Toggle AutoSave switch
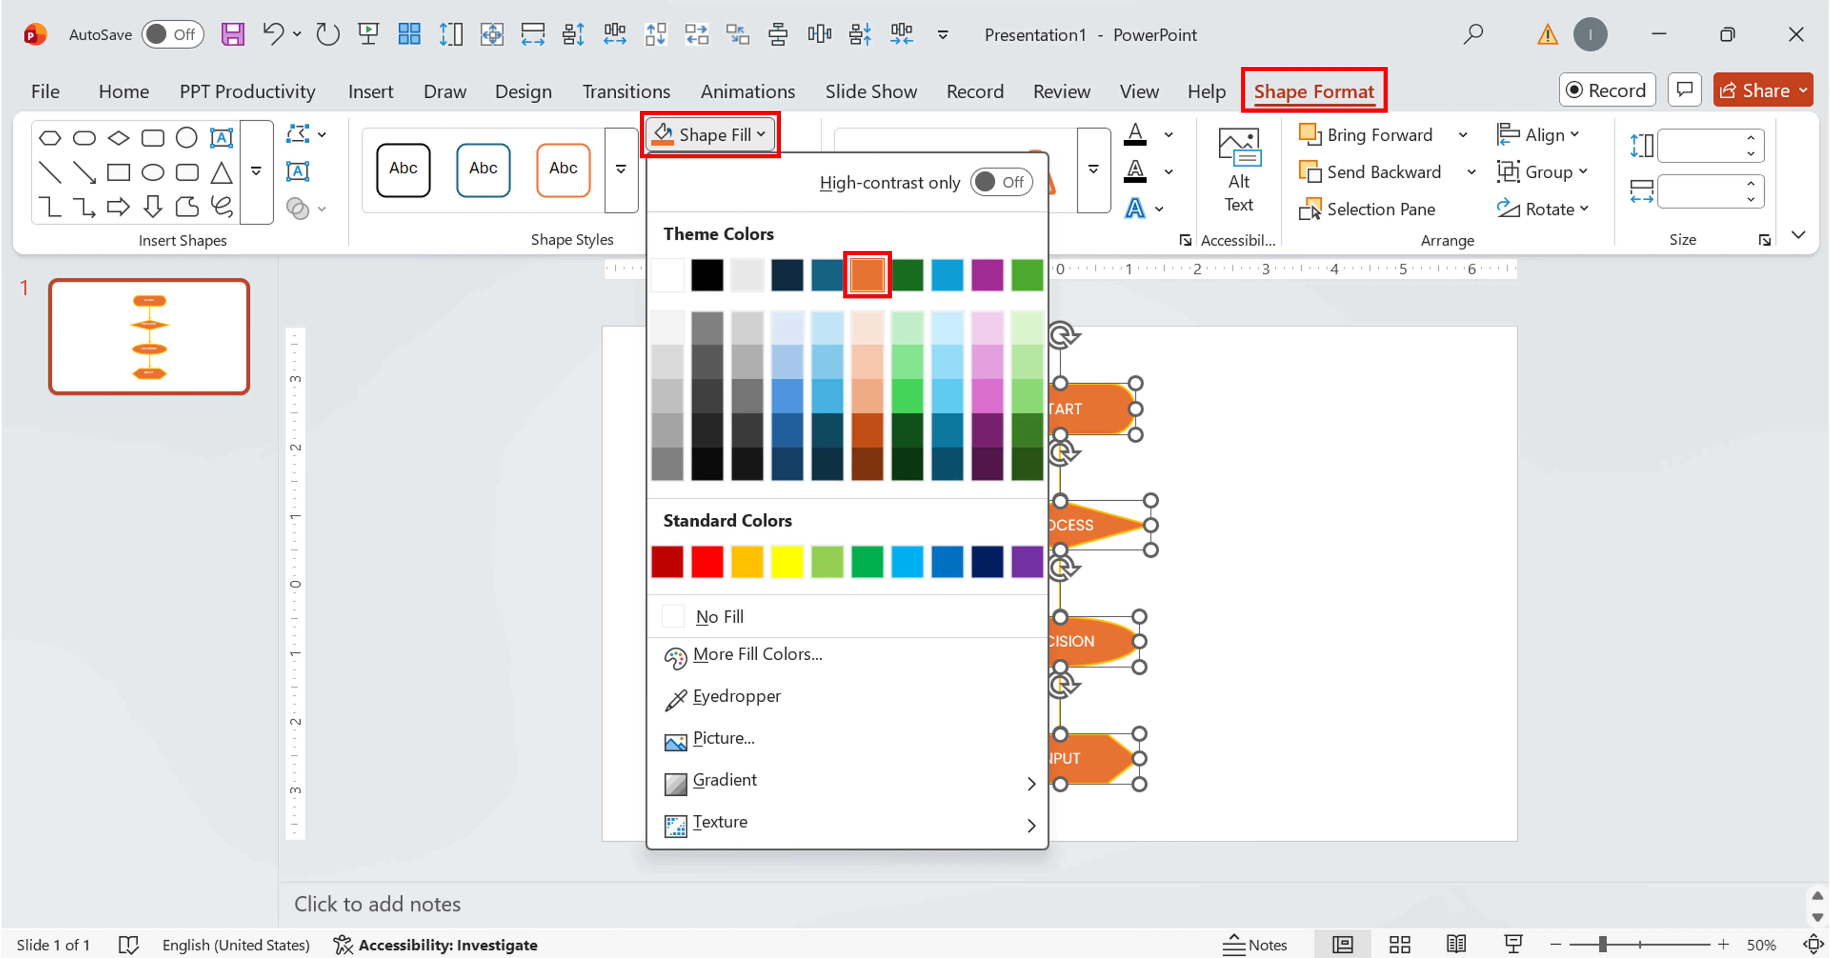This screenshot has height=958, width=1831. (173, 34)
